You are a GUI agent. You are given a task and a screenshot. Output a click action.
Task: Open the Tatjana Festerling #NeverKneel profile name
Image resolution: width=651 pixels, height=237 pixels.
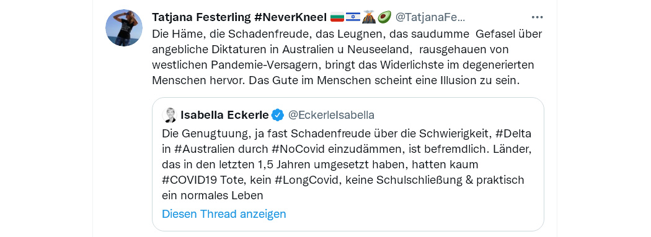239,17
